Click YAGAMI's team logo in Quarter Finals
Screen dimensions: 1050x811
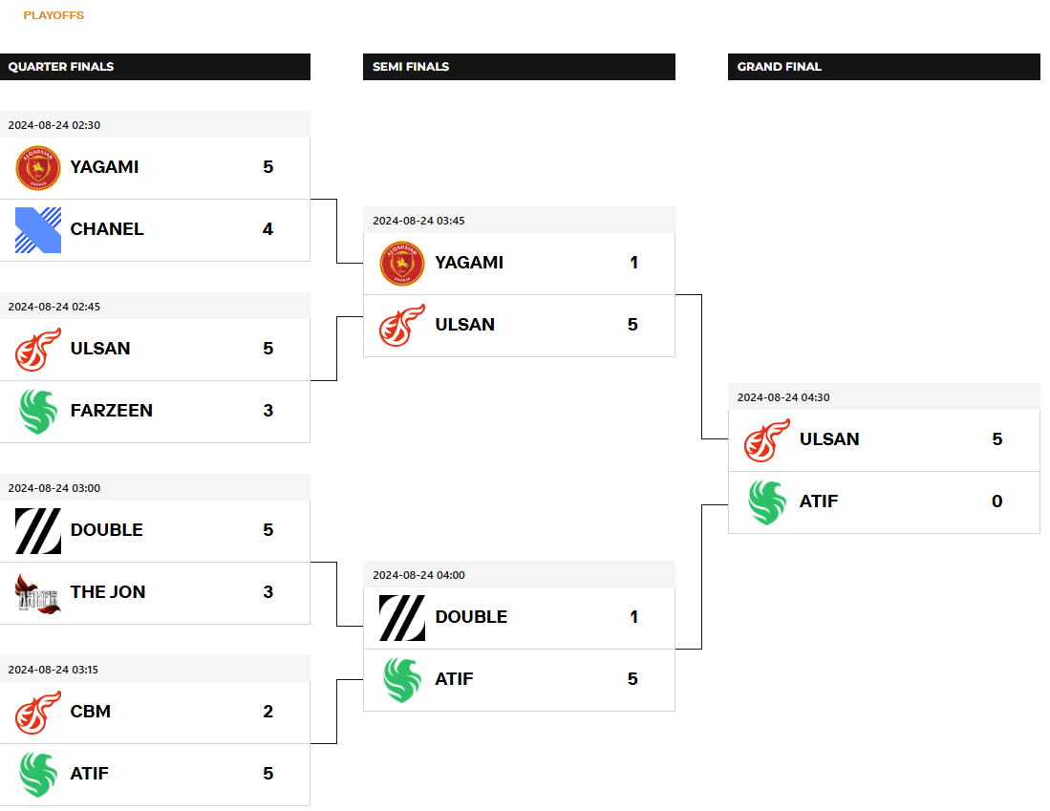click(x=38, y=168)
